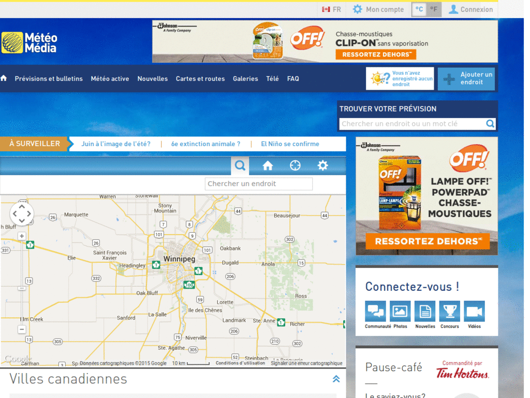Open Météo active menu
Viewport: 530px width, 398px height.
coord(110,79)
